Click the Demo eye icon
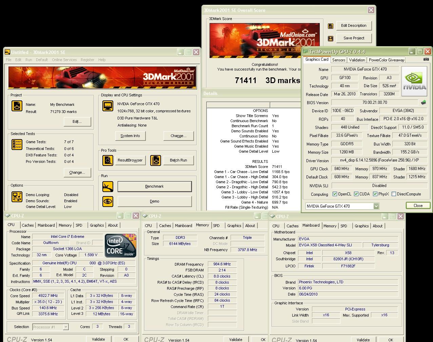The height and width of the screenshot is (342, 433). pos(108,201)
